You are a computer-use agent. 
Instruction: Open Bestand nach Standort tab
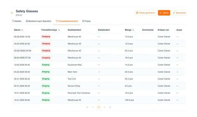(x=39, y=21)
